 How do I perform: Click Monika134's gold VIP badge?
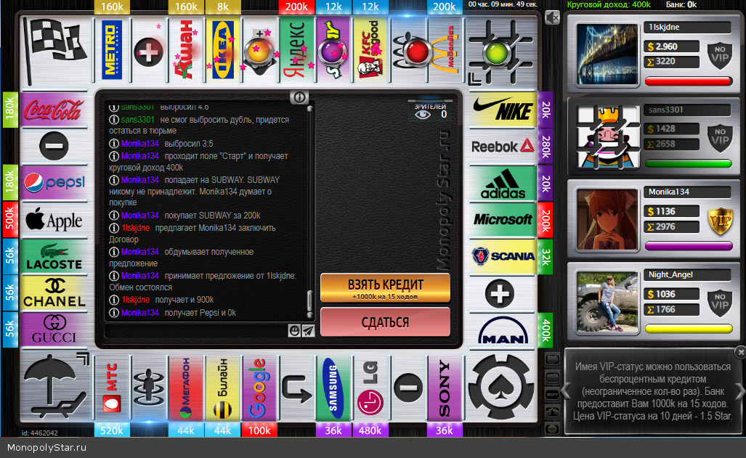719,221
